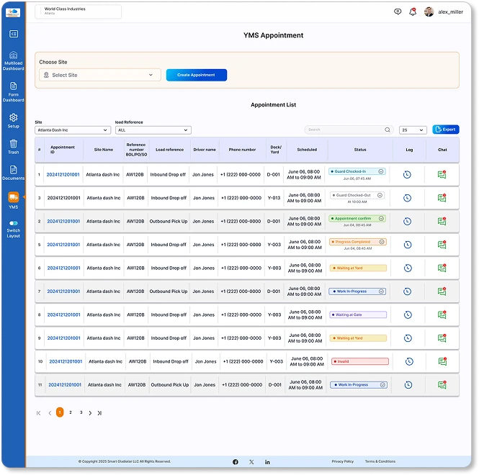Open Terms & Conditions link

tap(380, 461)
